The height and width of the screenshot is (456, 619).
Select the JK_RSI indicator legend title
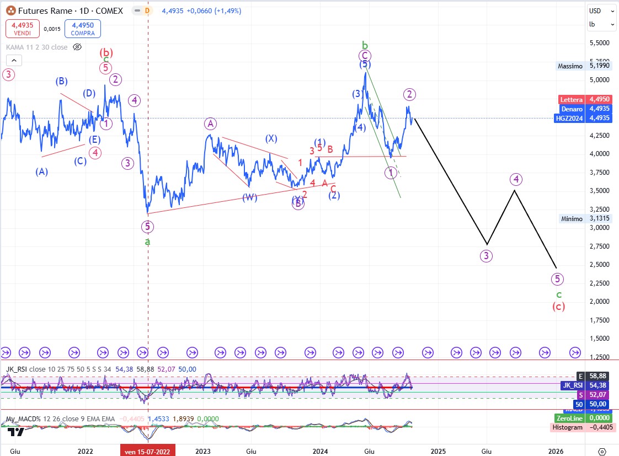coord(17,369)
